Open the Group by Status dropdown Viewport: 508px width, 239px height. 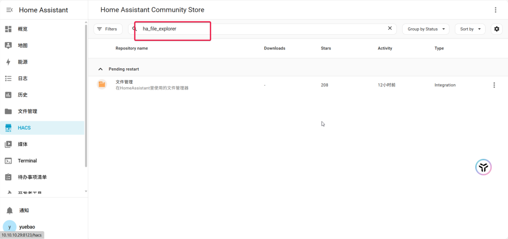click(x=426, y=29)
